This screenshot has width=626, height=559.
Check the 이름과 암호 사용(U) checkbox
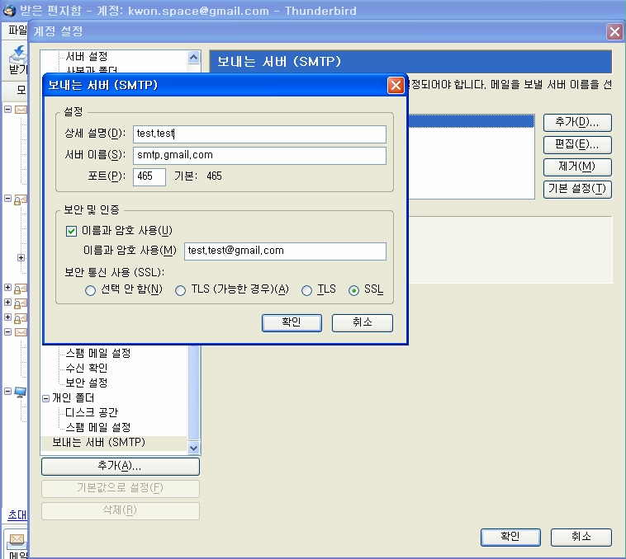tap(71, 231)
